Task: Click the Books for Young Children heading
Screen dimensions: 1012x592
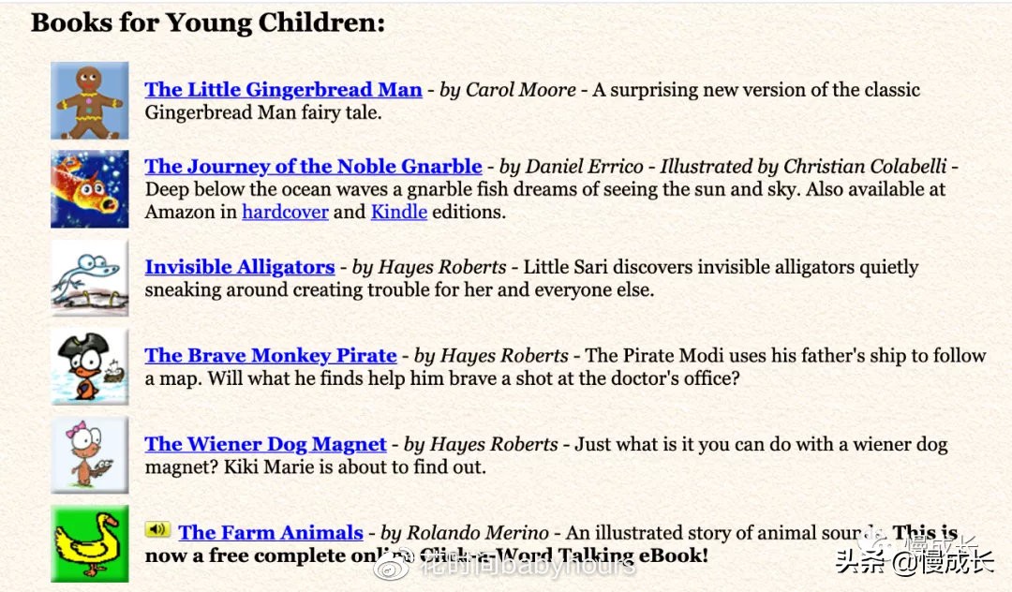Action: click(x=208, y=22)
